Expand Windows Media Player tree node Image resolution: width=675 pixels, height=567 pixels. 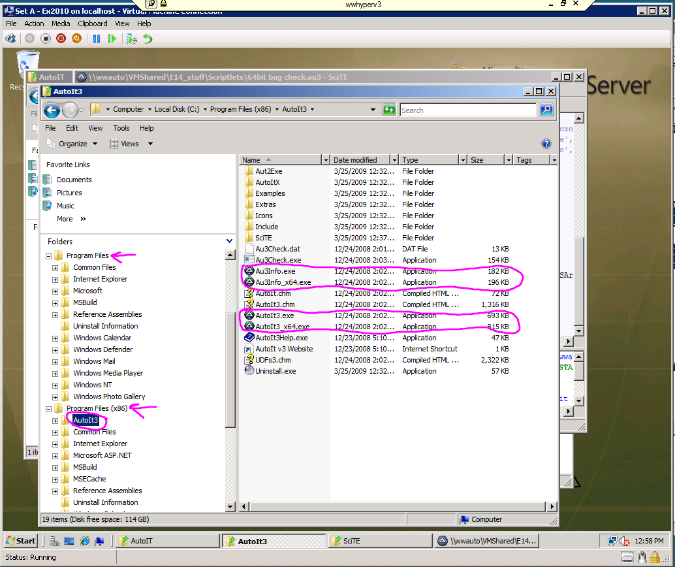(x=55, y=374)
